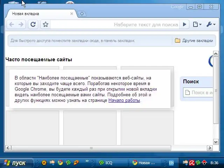Click the Avira umbrella tray icon

[x=192, y=162]
